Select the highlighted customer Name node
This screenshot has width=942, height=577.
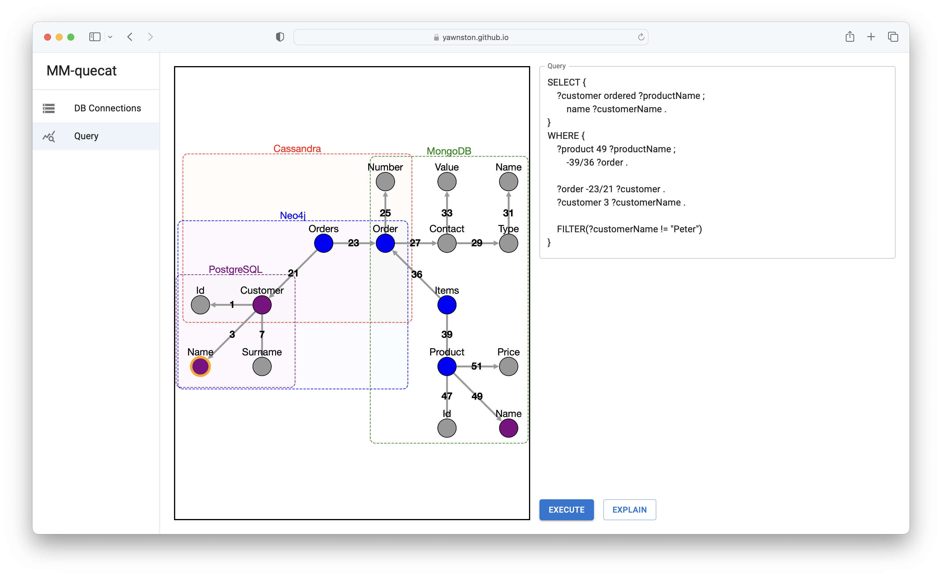(x=200, y=366)
